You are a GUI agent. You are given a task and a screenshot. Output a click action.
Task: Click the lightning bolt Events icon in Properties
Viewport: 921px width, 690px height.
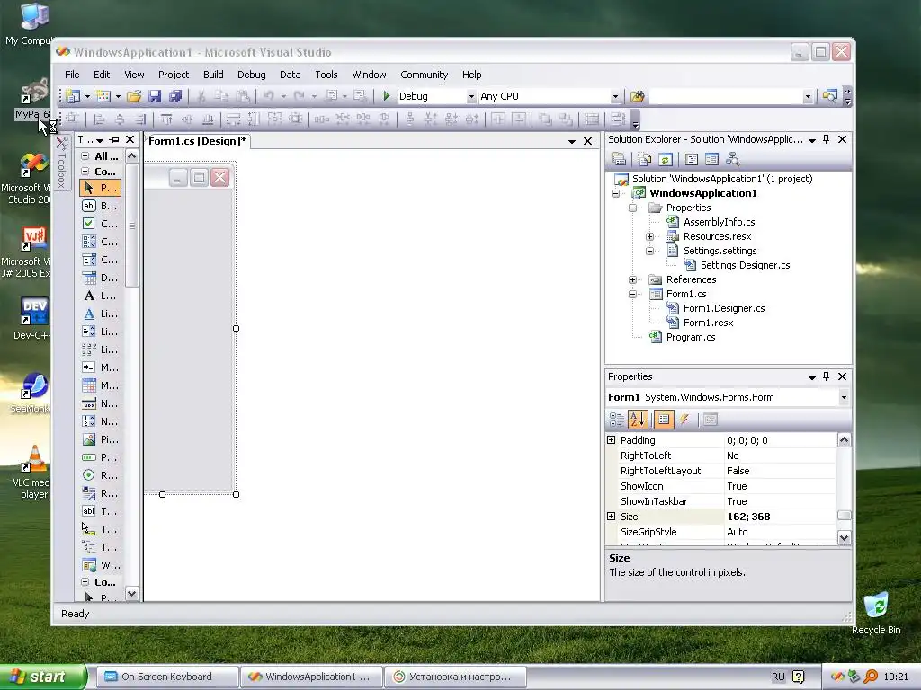coord(684,419)
